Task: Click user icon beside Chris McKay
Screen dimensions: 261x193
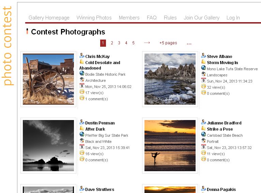Action: coord(82,56)
